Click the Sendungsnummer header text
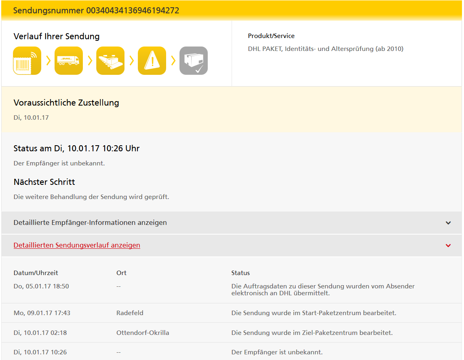Screen dimensions: 464x360 pos(96,11)
